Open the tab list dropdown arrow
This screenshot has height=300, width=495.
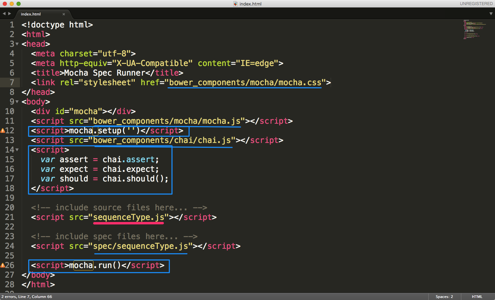click(491, 14)
